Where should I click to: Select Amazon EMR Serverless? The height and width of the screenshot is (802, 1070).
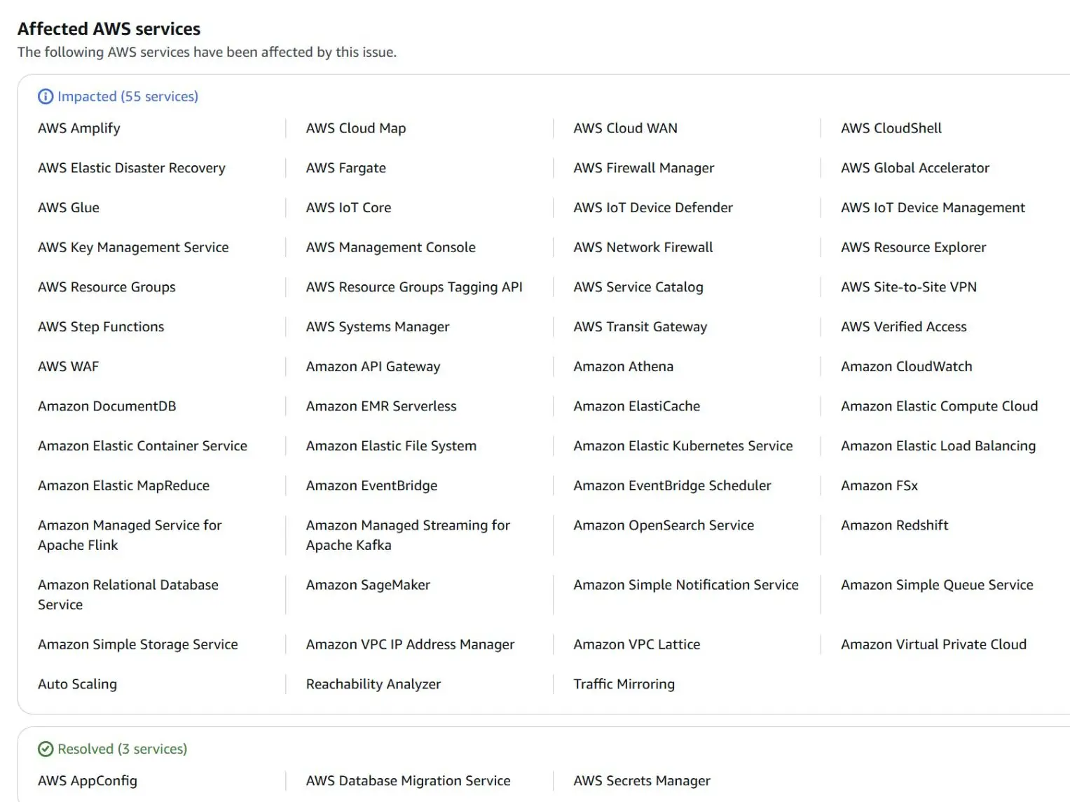[x=381, y=406]
